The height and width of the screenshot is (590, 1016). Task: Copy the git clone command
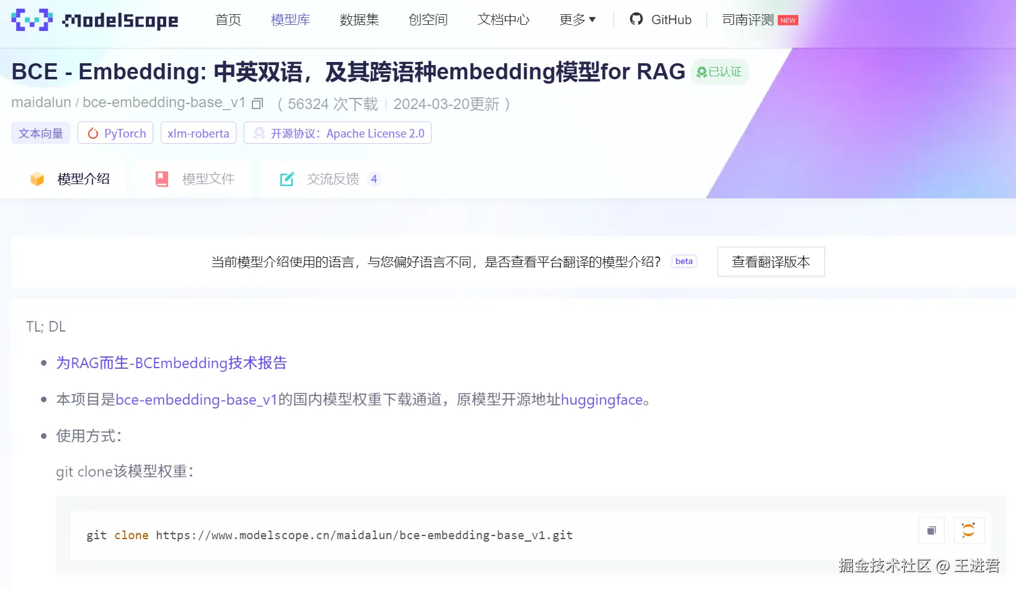(932, 531)
